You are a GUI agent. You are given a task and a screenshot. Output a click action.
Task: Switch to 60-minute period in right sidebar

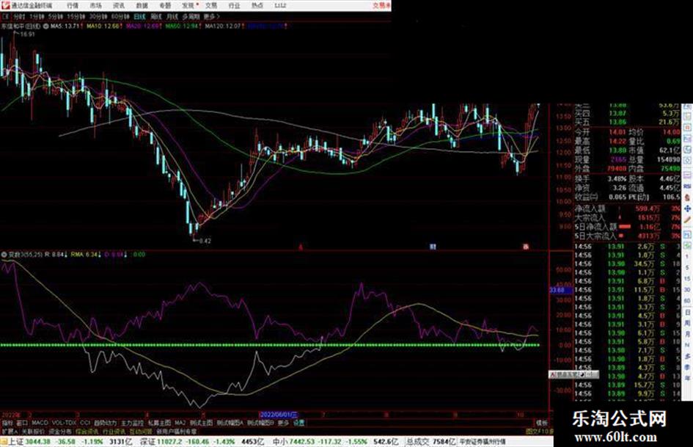687,300
